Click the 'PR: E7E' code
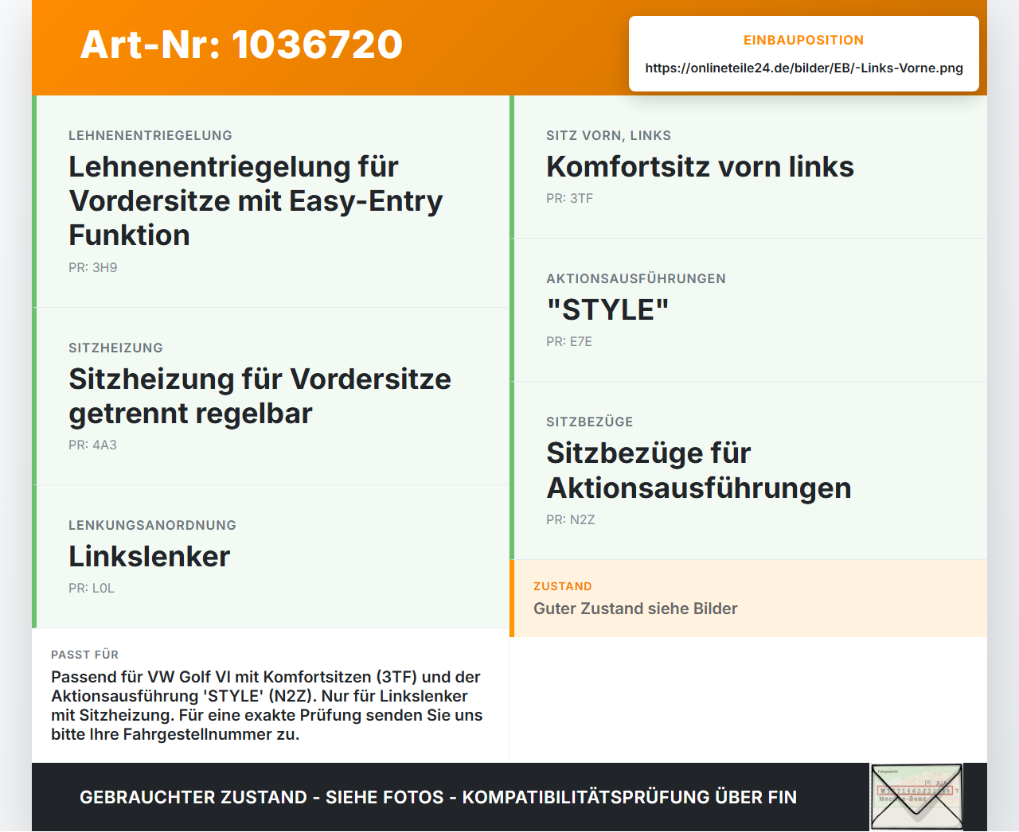This screenshot has height=832, width=1019. point(569,342)
